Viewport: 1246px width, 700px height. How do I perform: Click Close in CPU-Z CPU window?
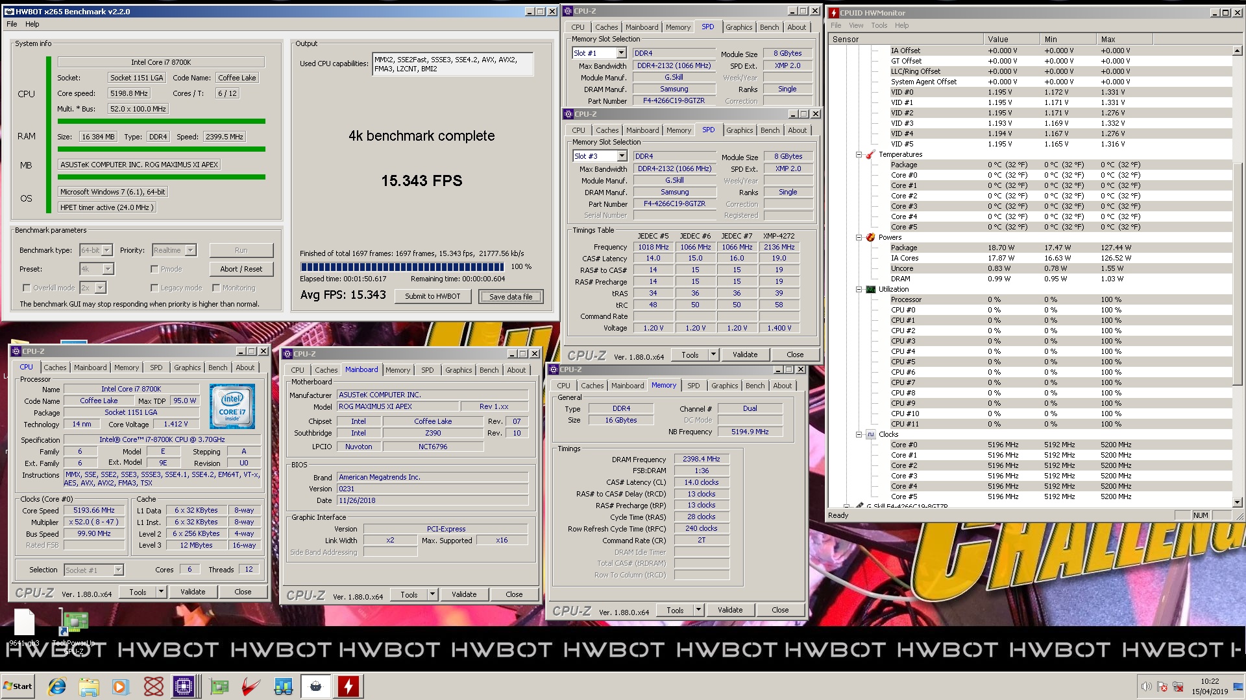(243, 592)
